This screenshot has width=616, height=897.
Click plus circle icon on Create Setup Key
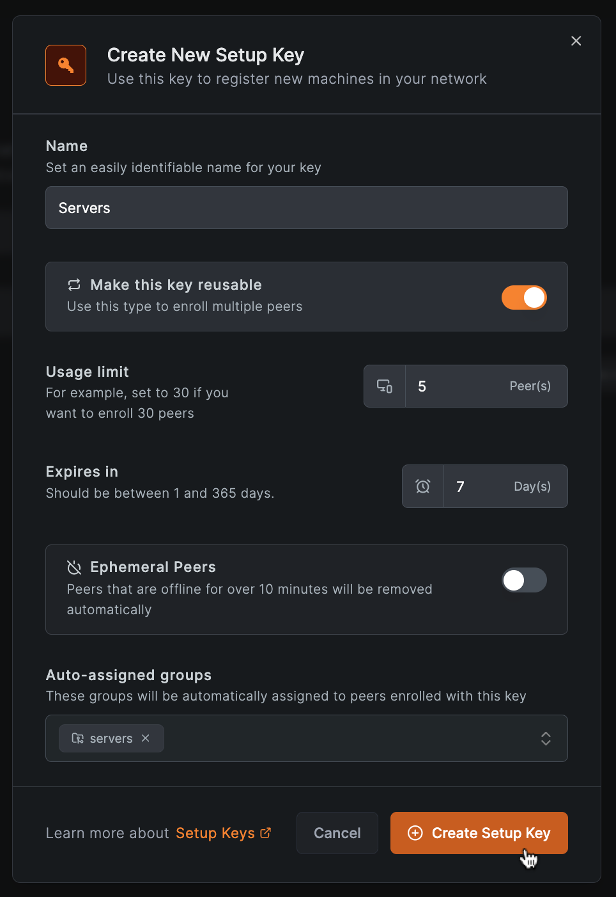point(415,833)
